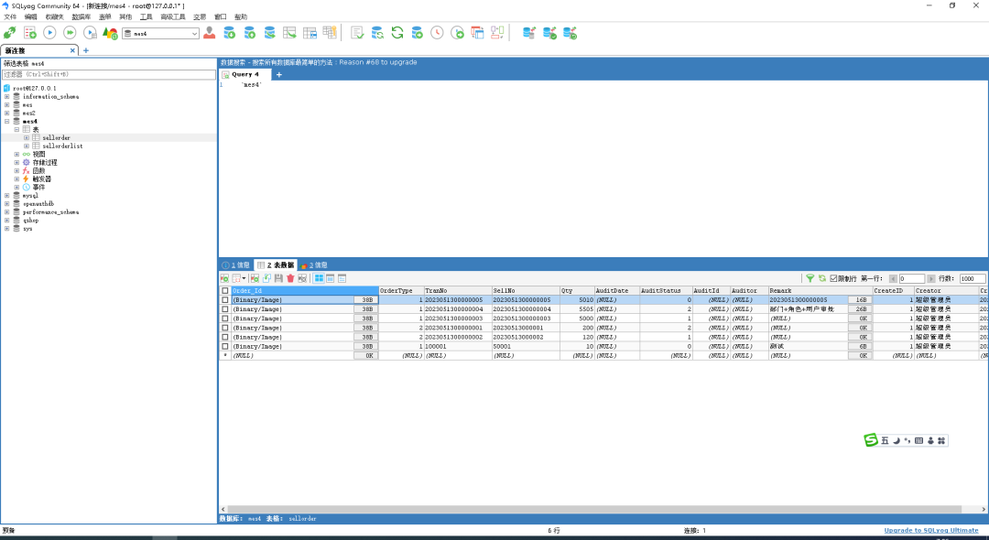The height and width of the screenshot is (540, 989).
Task: Open the 数据库 menu
Action: click(81, 16)
